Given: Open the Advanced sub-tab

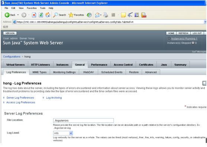Looking at the screenshot, I should 151,72.
